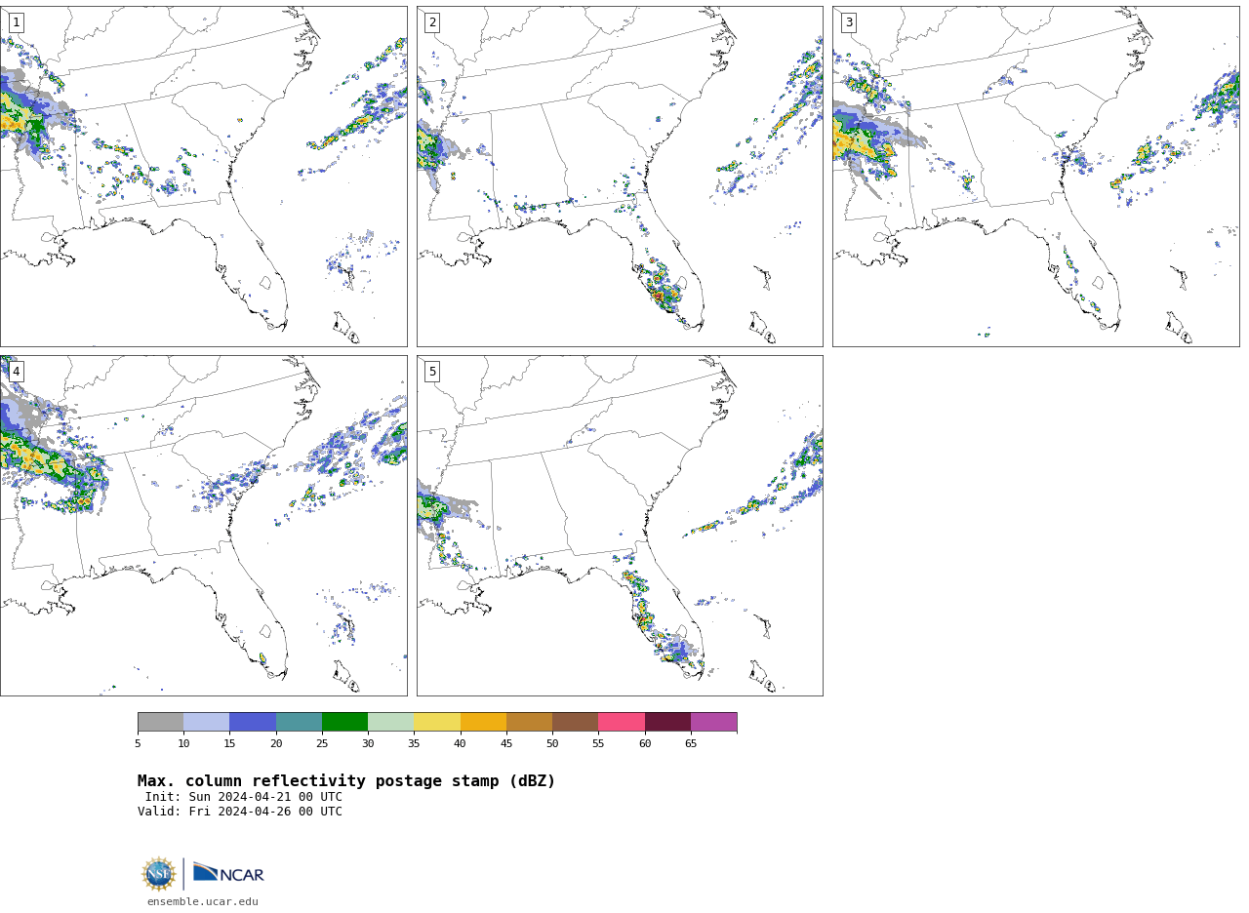Click the Max. column reflectivity title

346,781
